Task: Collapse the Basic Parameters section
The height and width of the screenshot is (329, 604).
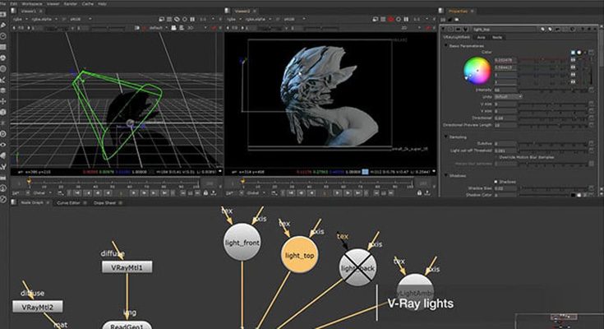Action: 445,45
